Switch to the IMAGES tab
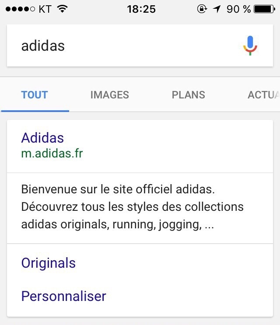This screenshot has width=280, height=325. click(x=110, y=95)
